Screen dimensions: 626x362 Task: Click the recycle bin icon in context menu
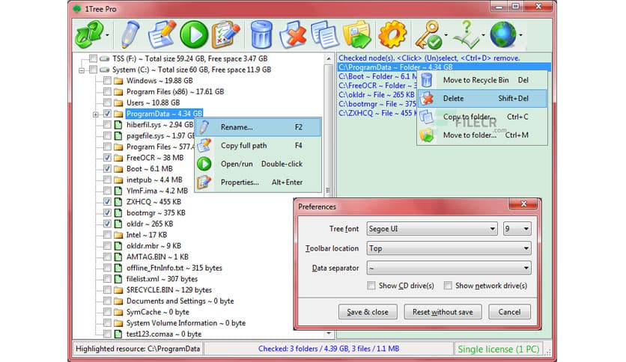pos(426,80)
